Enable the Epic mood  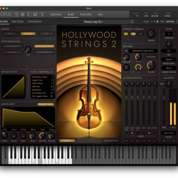46,34
